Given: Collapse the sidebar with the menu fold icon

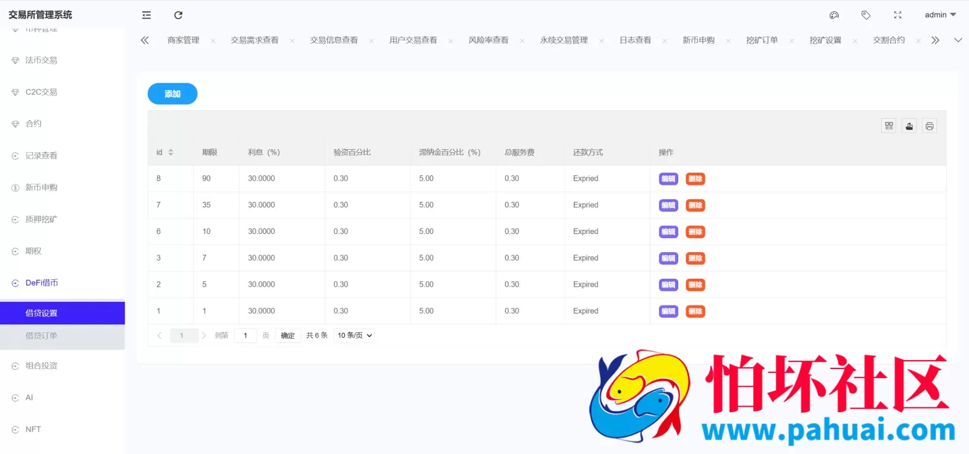Looking at the screenshot, I should pyautogui.click(x=147, y=15).
